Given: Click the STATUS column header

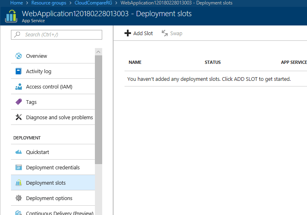Looking at the screenshot, I should pos(213,62).
